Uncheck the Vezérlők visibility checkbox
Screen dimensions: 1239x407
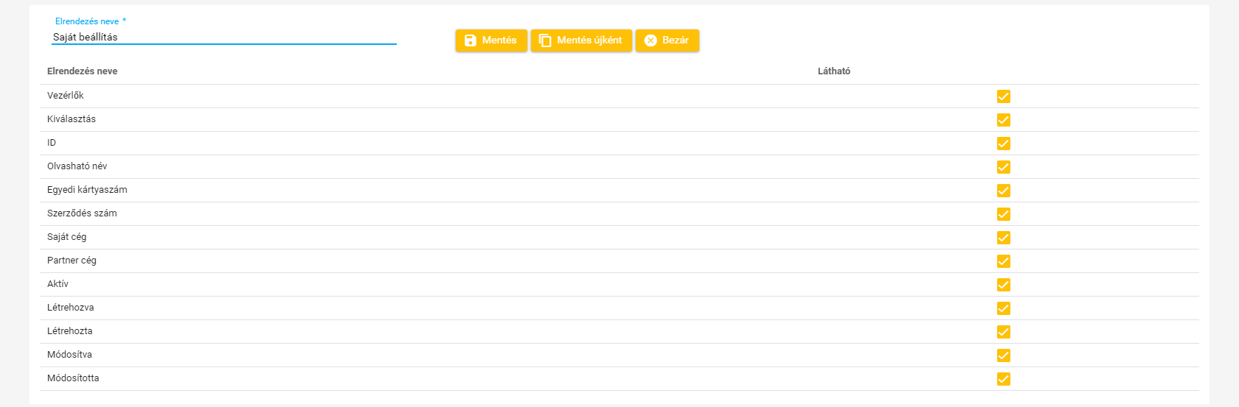pyautogui.click(x=1003, y=96)
